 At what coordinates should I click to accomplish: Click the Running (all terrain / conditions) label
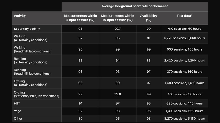tap(30, 61)
